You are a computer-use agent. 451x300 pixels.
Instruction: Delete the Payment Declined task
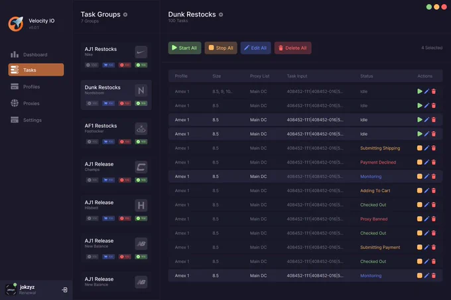tap(434, 162)
